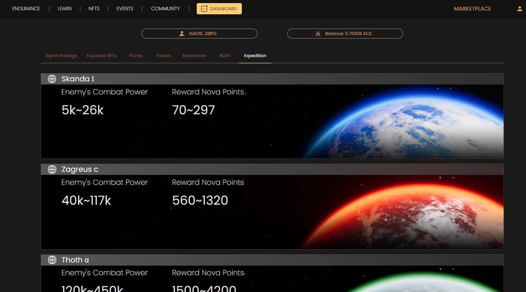
Task: Open the ENDURANCE menu
Action: [26, 9]
